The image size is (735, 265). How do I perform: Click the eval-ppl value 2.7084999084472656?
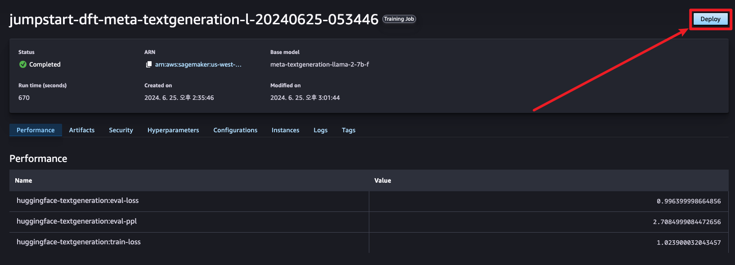[687, 222]
